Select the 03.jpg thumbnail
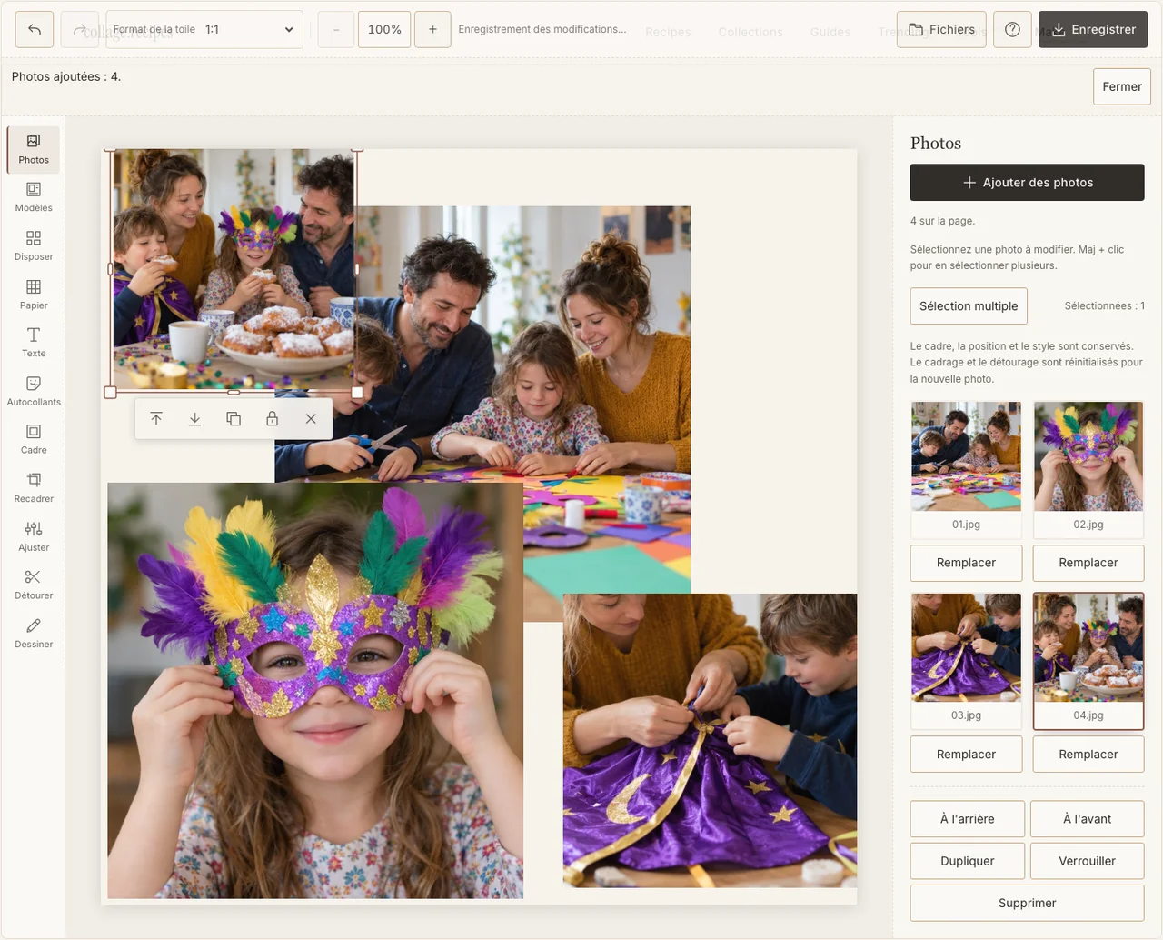Image resolution: width=1163 pixels, height=940 pixels. pos(966,660)
